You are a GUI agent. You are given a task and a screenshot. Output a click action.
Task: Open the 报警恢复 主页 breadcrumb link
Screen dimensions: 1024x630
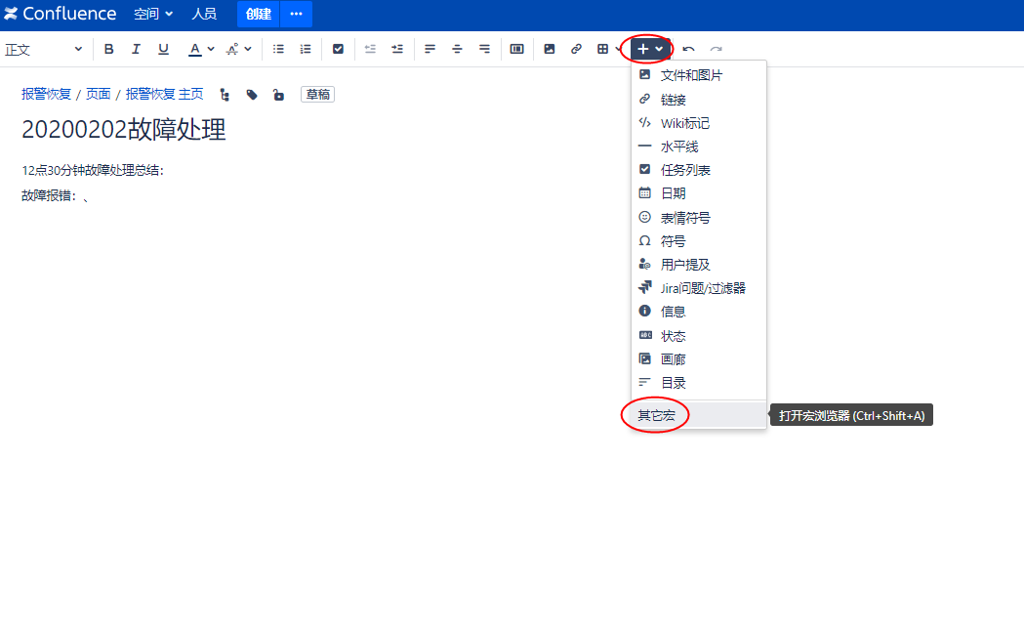pyautogui.click(x=164, y=95)
